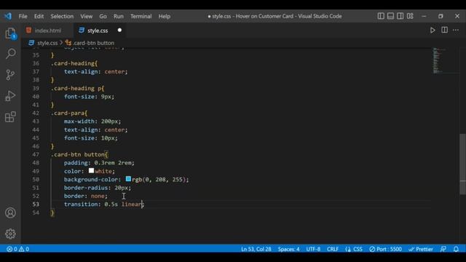Viewport: 466px width, 262px height.
Task: Click line number 54 in the gutter
Action: [36, 213]
